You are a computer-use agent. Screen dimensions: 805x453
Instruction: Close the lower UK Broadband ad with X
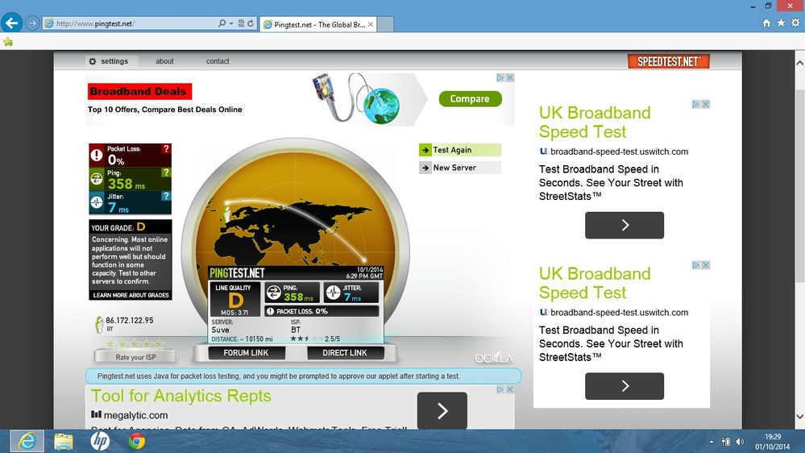(x=706, y=265)
